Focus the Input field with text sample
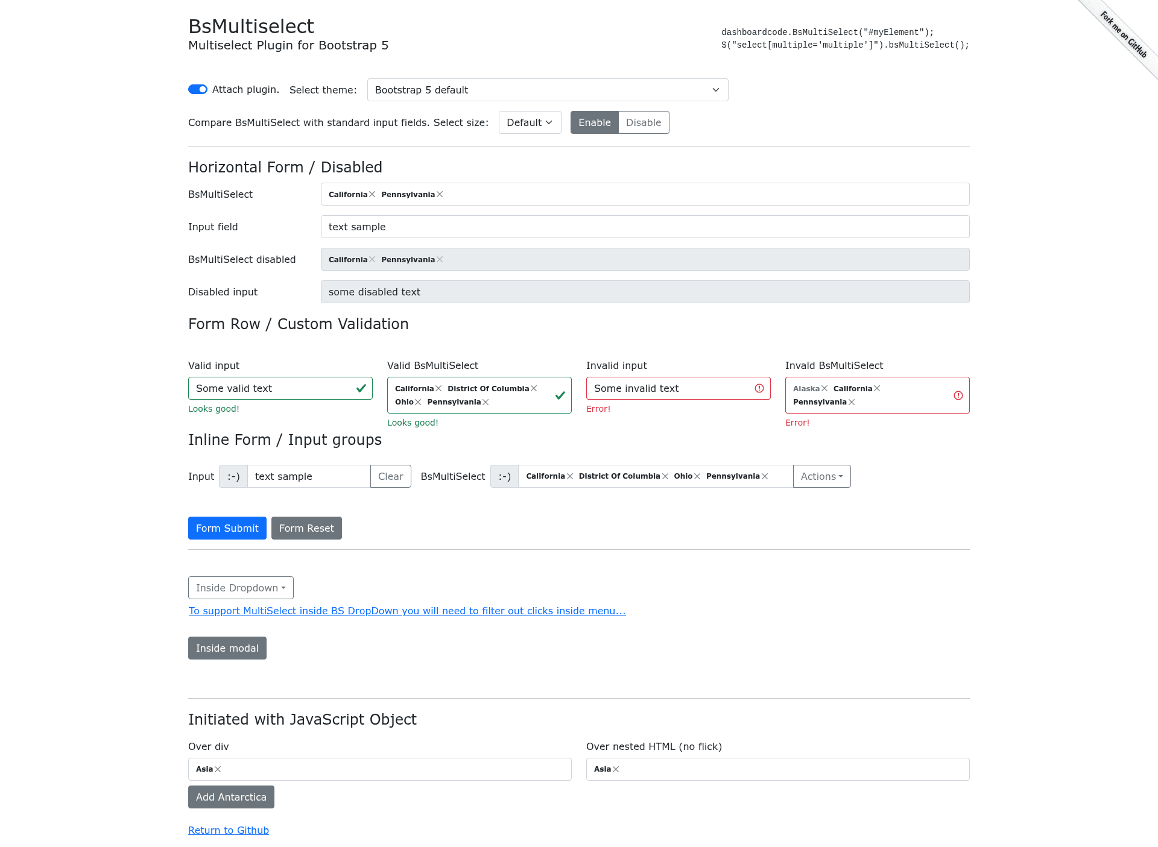Viewport: 1158px width, 847px height. point(645,227)
